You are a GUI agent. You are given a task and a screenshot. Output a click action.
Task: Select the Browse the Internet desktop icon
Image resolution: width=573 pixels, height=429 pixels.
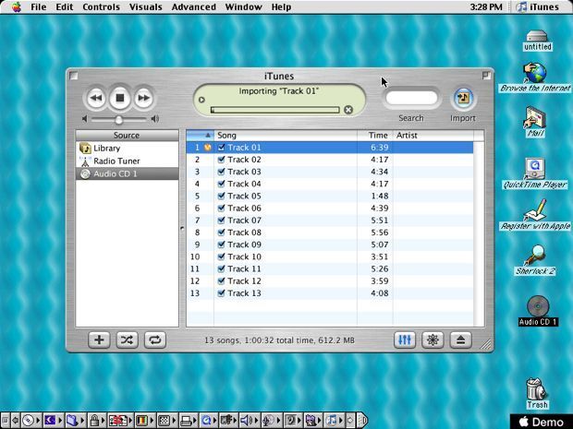click(535, 77)
